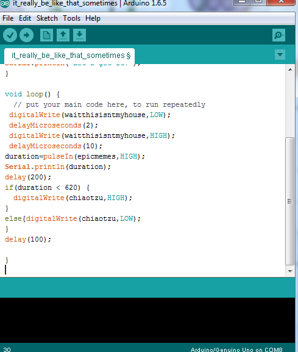
Task: Click the 'void loop() {' line
Action: coord(32,95)
